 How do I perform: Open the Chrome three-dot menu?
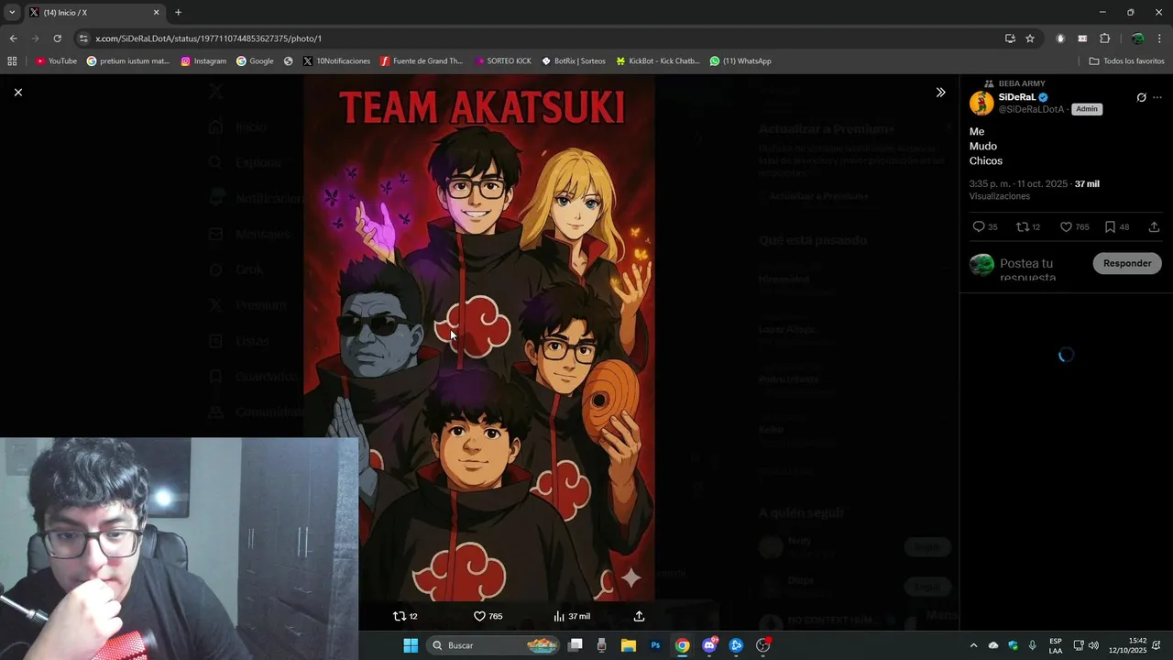tap(1159, 38)
